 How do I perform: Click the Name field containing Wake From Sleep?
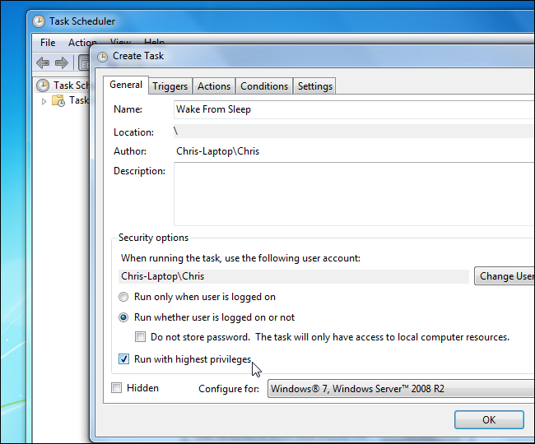click(x=354, y=109)
